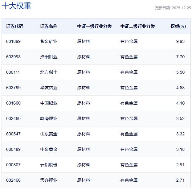Open the 洛阳钼业 security name
192x190 pixels.
tap(49, 57)
